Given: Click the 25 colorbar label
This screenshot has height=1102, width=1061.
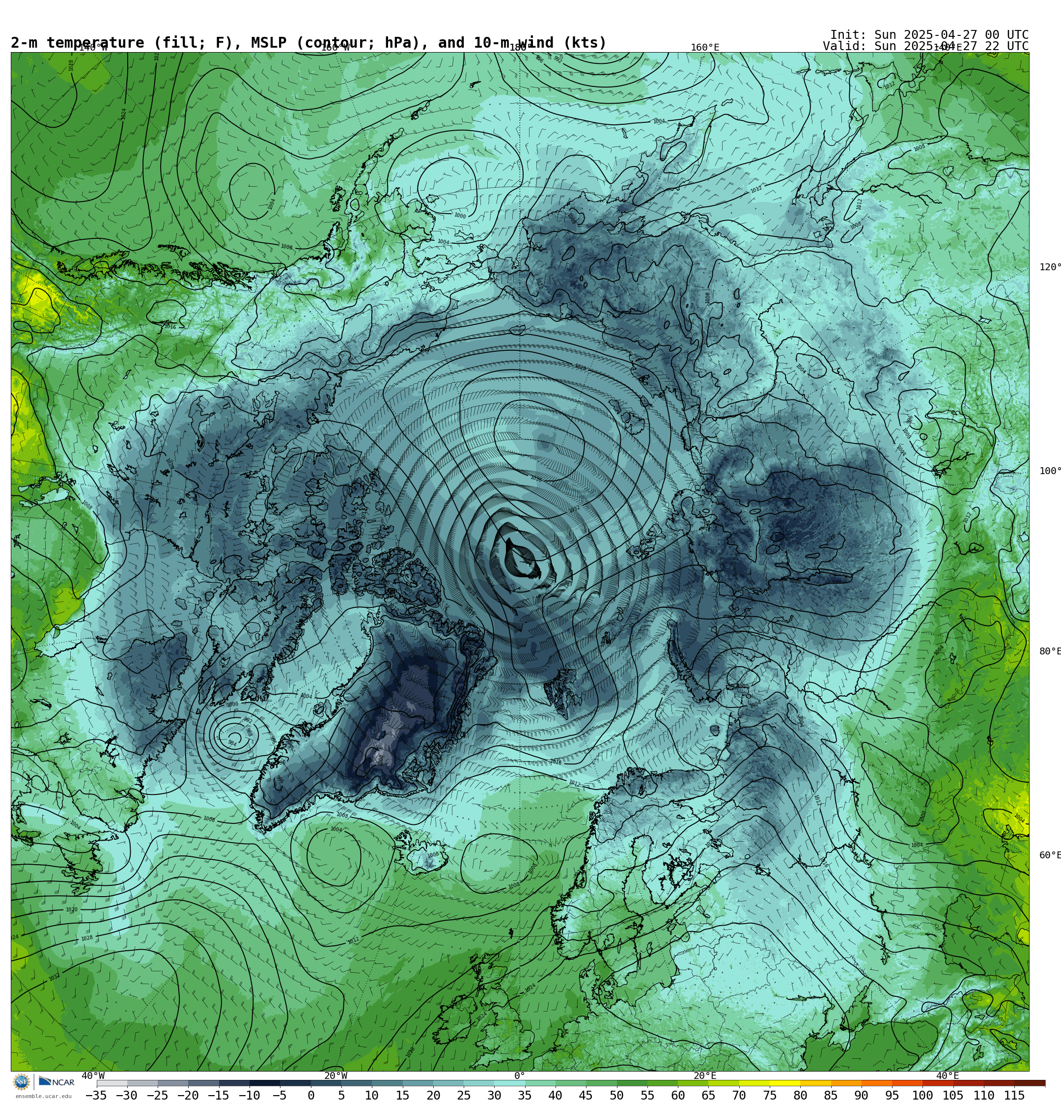Looking at the screenshot, I should [x=464, y=1095].
